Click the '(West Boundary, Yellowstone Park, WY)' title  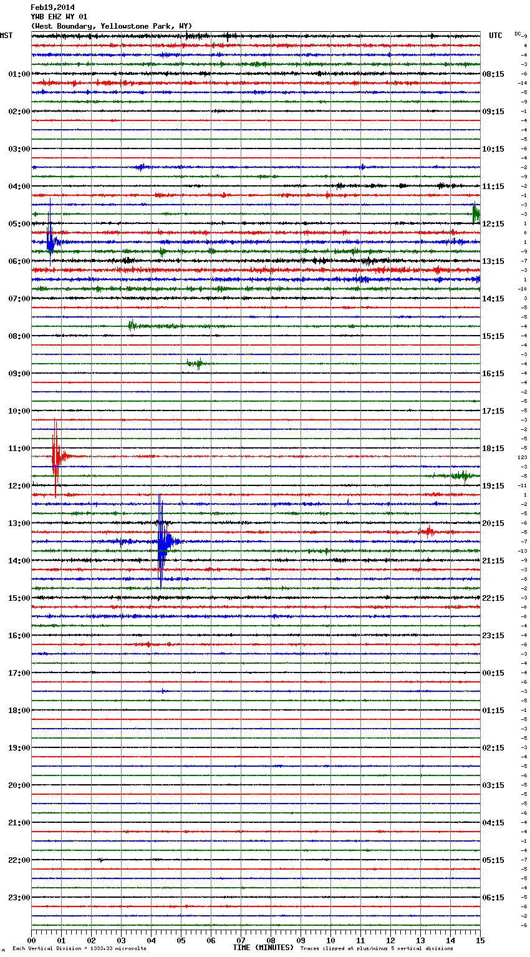(x=112, y=26)
